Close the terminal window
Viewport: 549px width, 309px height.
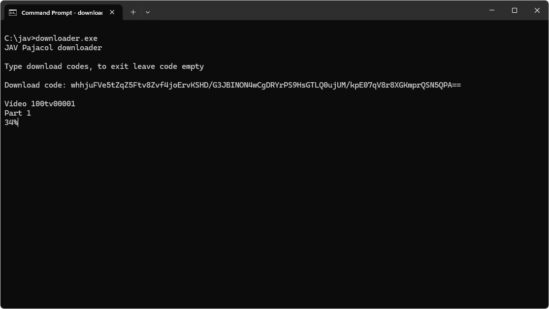[x=537, y=10]
